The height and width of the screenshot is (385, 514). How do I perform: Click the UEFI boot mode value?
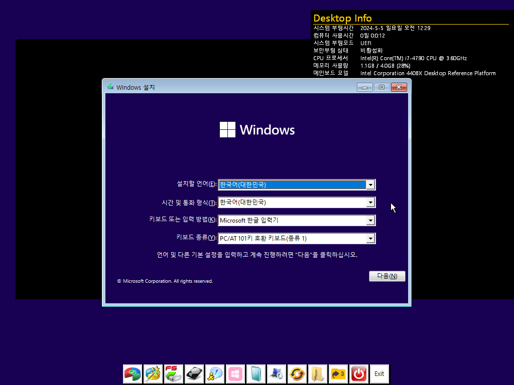click(366, 43)
